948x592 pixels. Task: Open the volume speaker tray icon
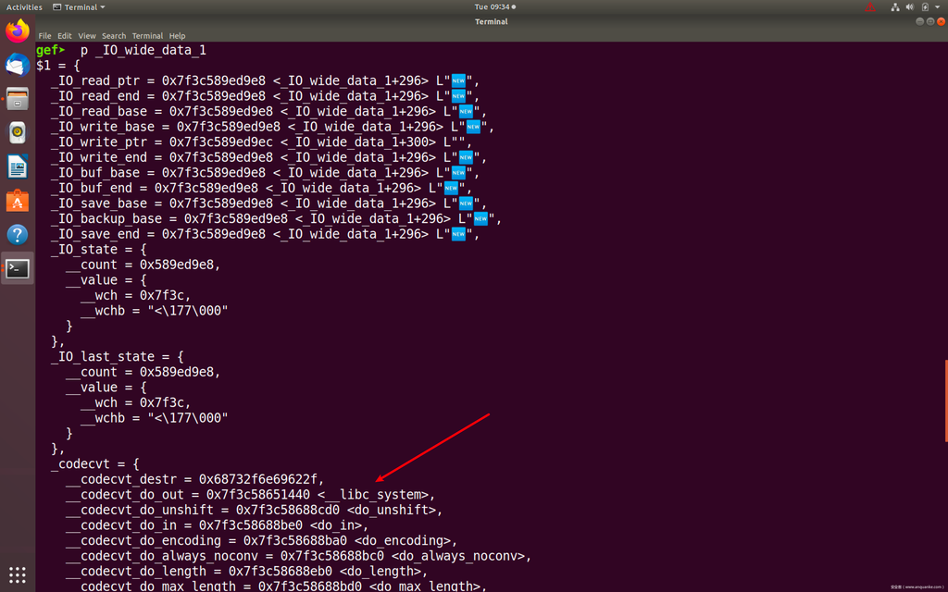pos(910,7)
